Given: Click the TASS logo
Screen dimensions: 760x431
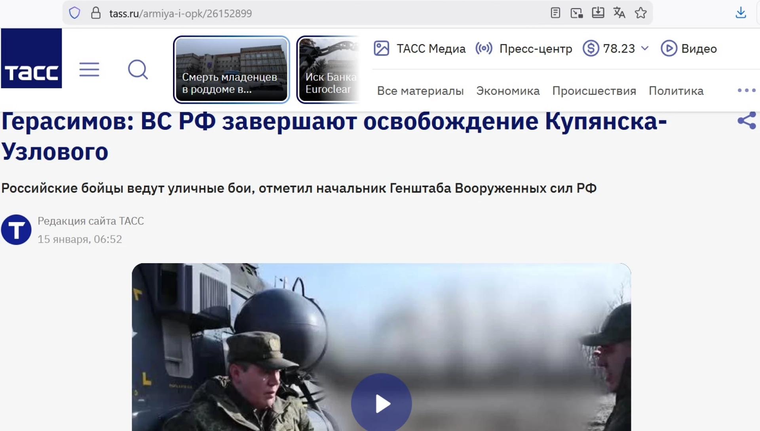Looking at the screenshot, I should coord(31,58).
